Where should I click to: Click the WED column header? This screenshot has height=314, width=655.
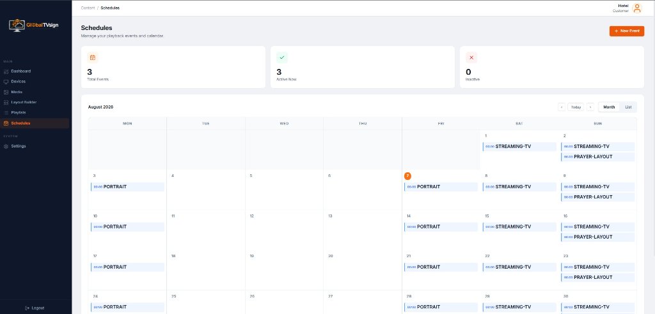284,123
